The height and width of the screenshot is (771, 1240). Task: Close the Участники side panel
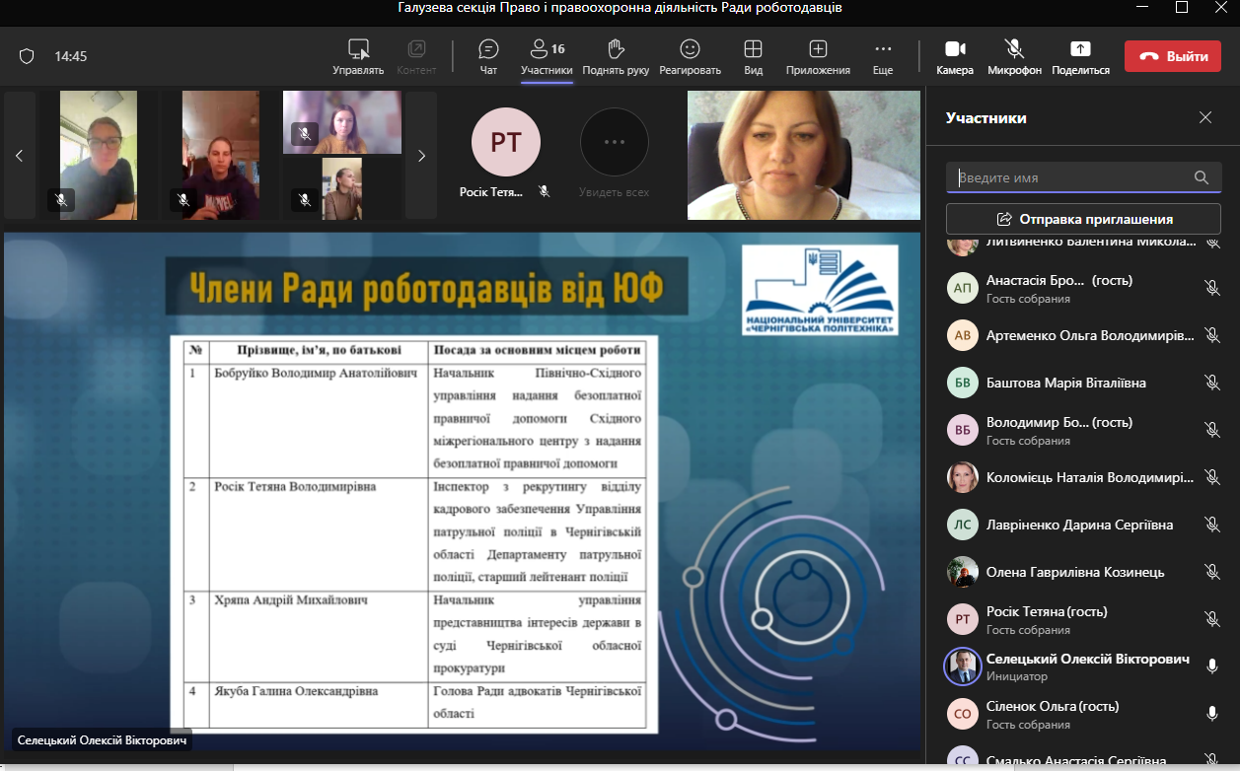(1204, 117)
